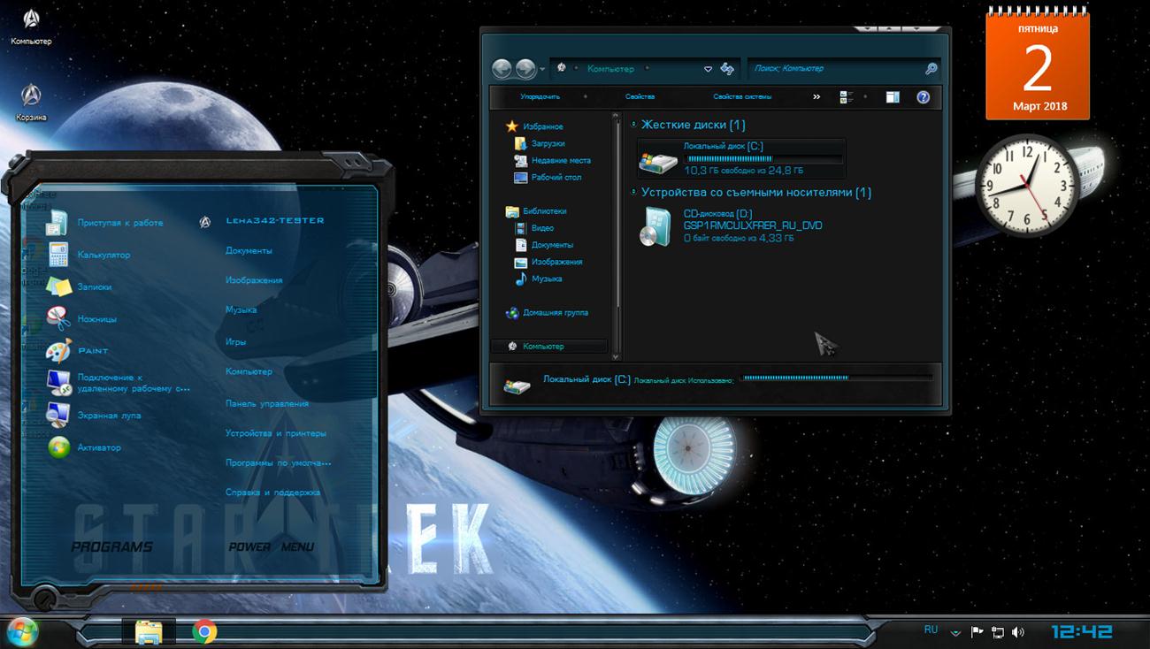Image resolution: width=1150 pixels, height=649 pixels.
Task: Open the network tray icon
Action: (998, 631)
